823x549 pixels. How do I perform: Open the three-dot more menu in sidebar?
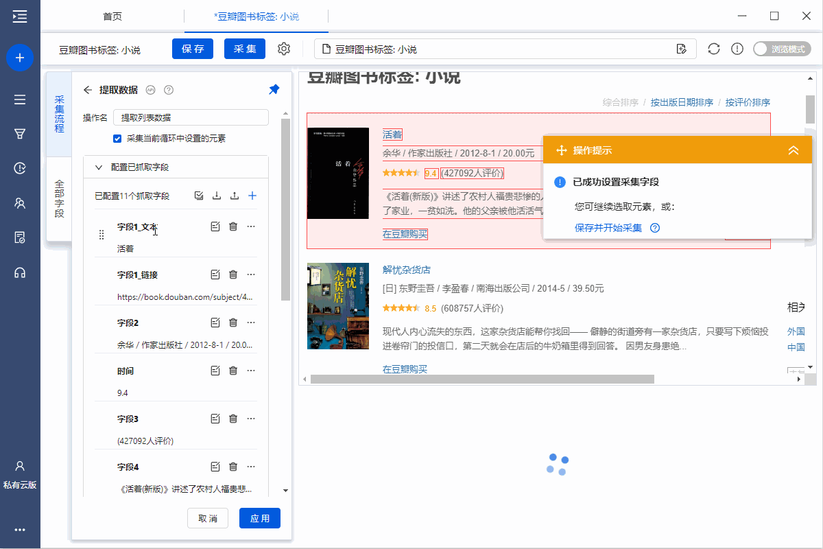point(20,530)
